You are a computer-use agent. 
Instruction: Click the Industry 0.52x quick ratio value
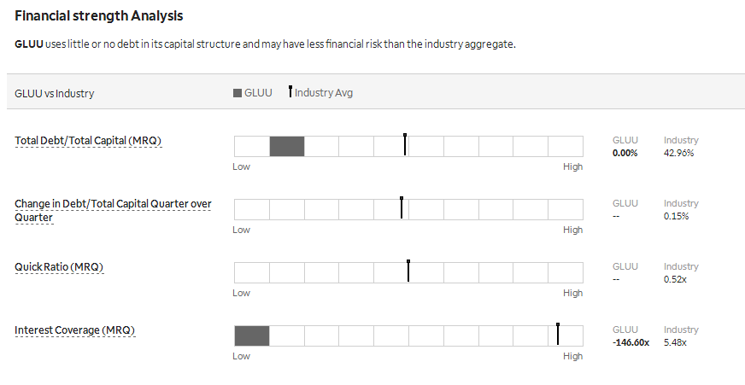tap(675, 279)
